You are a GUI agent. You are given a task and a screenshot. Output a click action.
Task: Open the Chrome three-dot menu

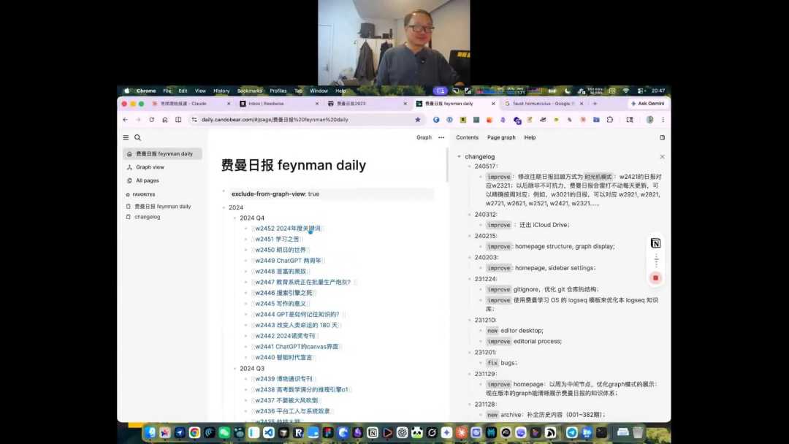click(663, 120)
